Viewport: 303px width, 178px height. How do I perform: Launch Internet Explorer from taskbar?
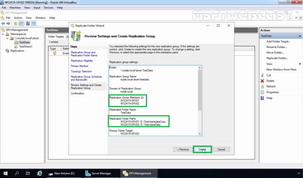40,173
